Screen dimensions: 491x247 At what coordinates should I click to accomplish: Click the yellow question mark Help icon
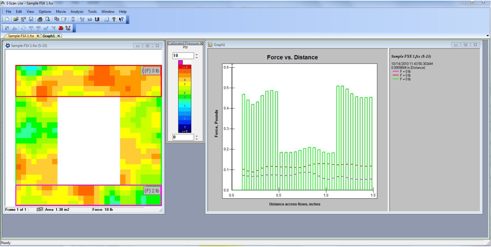pyautogui.click(x=114, y=20)
